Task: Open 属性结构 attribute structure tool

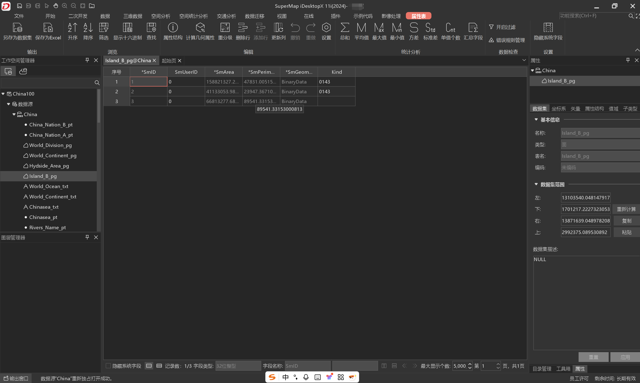Action: tap(172, 28)
